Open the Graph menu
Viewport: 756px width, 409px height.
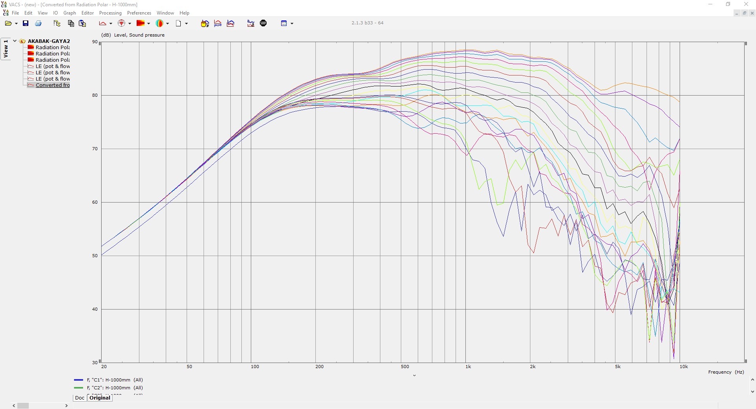pos(70,13)
